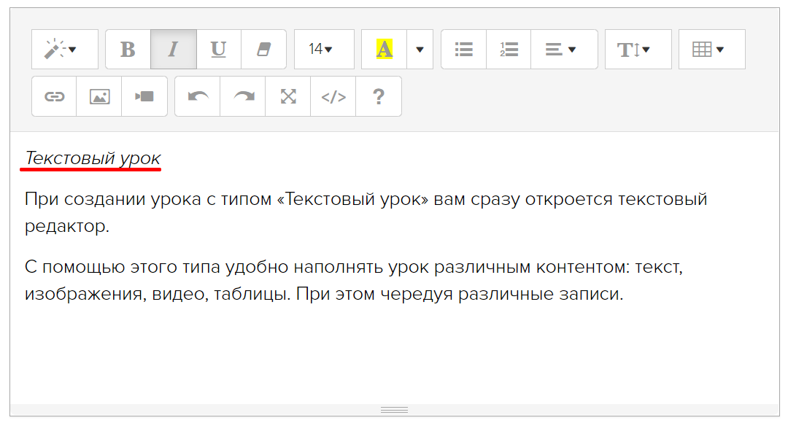Toggle italic formatting
Screen dimensions: 788x423
pyautogui.click(x=173, y=50)
